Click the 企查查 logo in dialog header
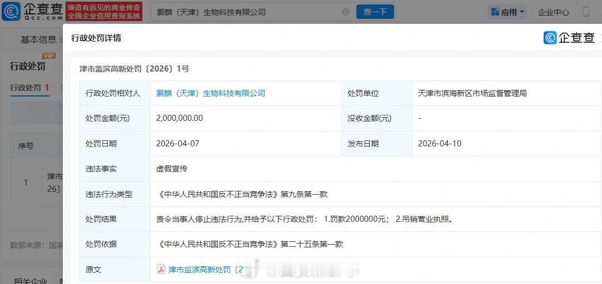This screenshot has height=284, width=602. pos(569,38)
